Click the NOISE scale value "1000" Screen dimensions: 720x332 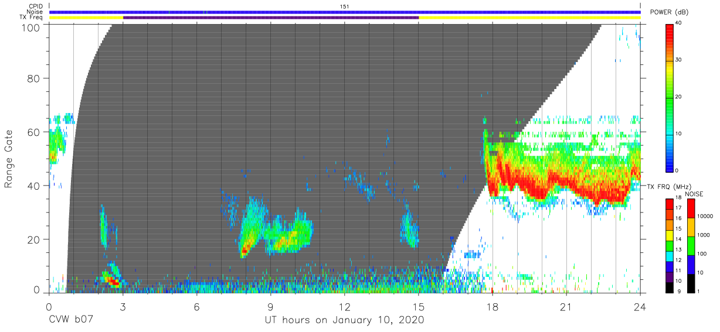click(704, 235)
